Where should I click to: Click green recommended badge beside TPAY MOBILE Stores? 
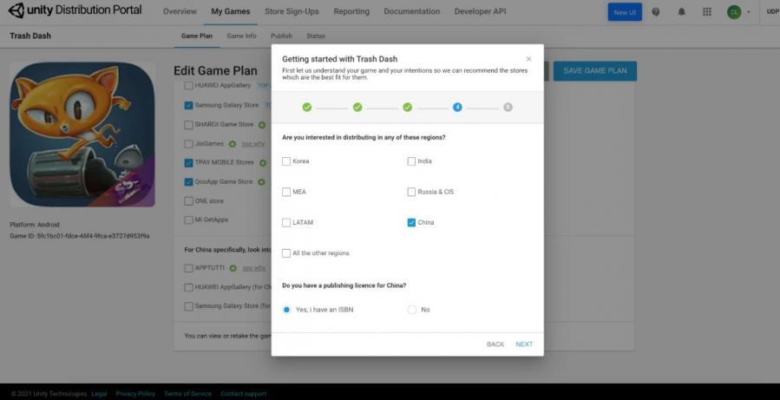click(262, 162)
